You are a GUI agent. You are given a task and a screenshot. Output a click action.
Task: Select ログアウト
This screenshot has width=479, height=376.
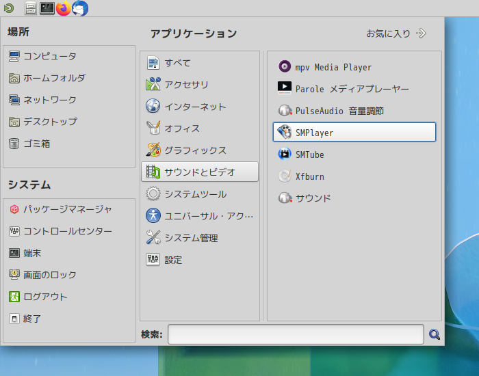pyautogui.click(x=69, y=297)
